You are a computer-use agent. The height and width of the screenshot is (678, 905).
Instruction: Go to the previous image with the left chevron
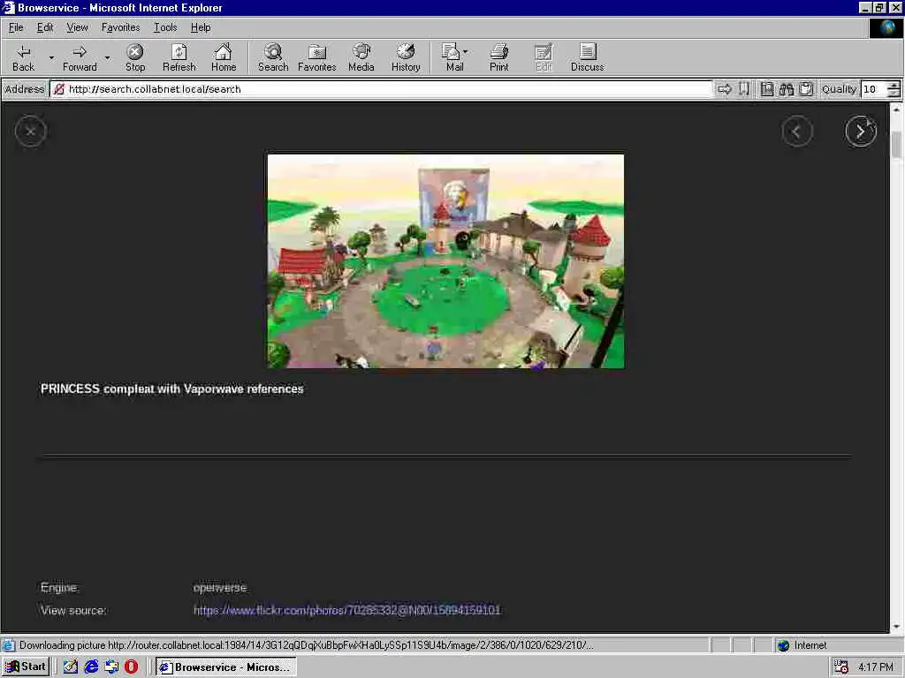click(x=797, y=132)
